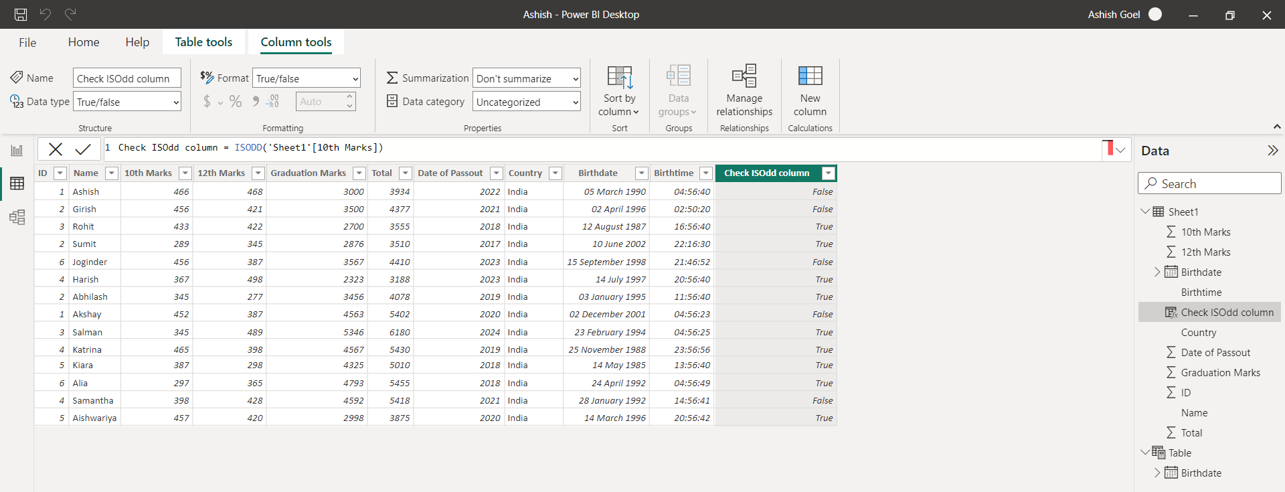This screenshot has height=492, width=1285.
Task: Open the Format dropdown showing True/false
Action: (x=307, y=78)
